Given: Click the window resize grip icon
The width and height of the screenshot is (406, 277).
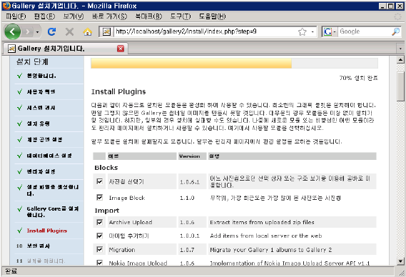Looking at the screenshot, I should click(401, 272).
